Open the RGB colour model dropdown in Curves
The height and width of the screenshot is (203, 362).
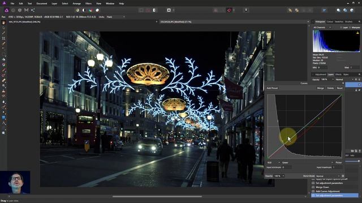273,163
